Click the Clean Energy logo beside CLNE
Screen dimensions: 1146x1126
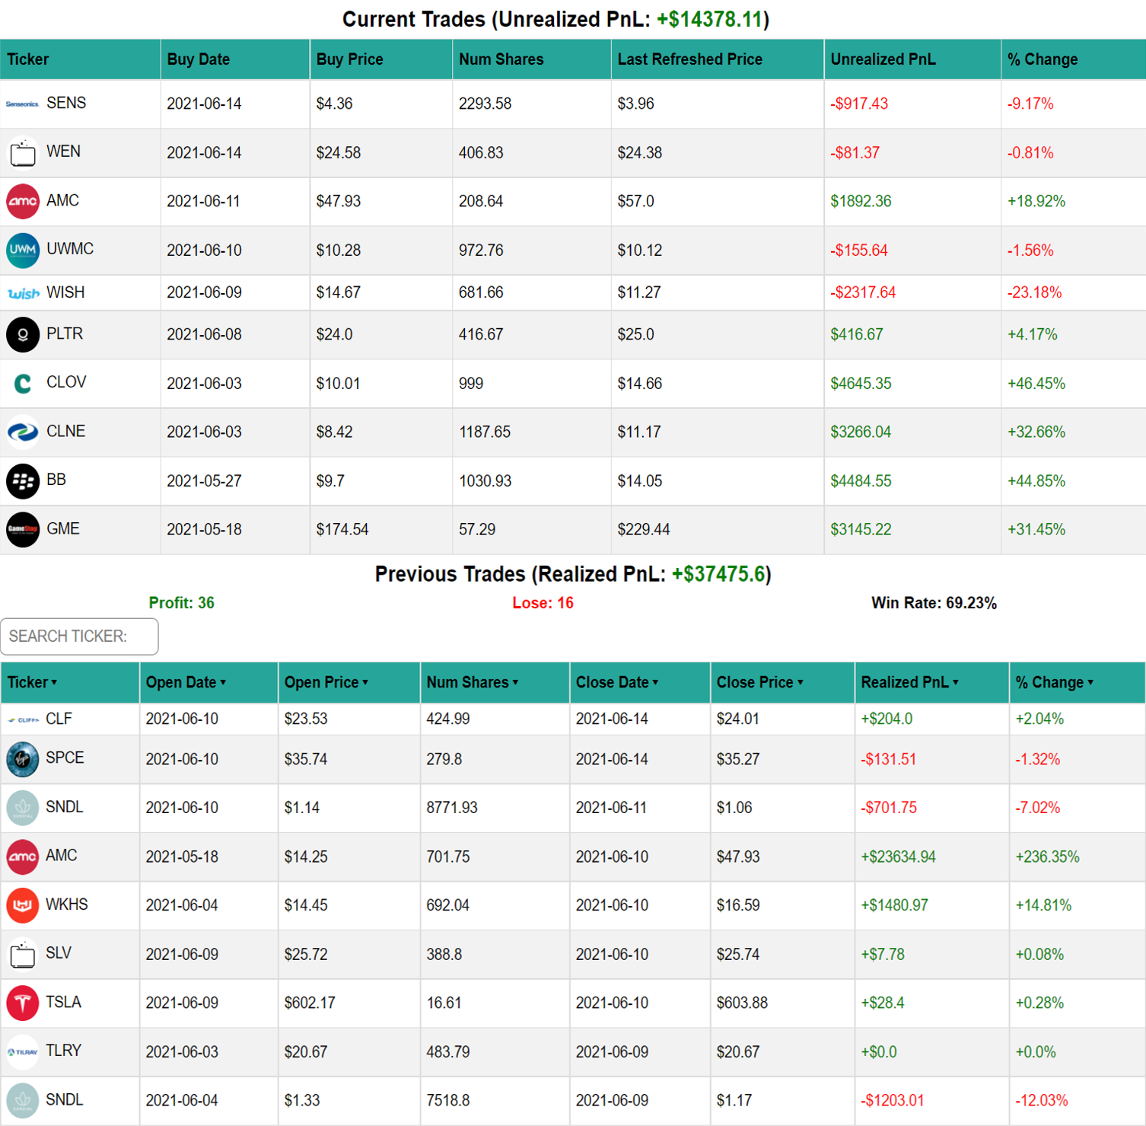(x=23, y=432)
